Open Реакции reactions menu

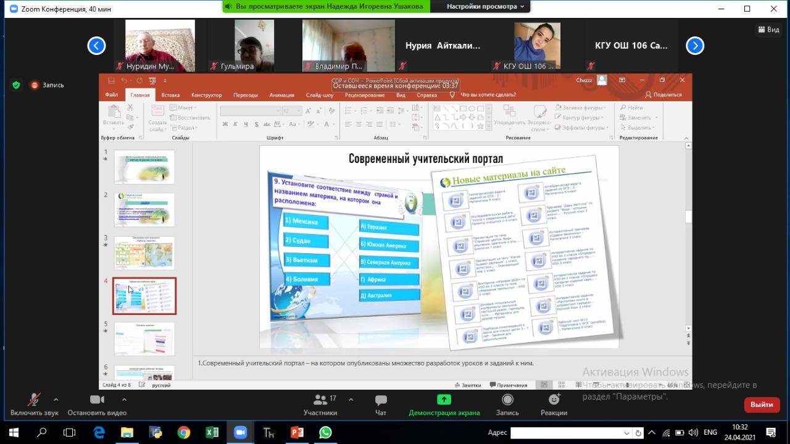coord(554,404)
